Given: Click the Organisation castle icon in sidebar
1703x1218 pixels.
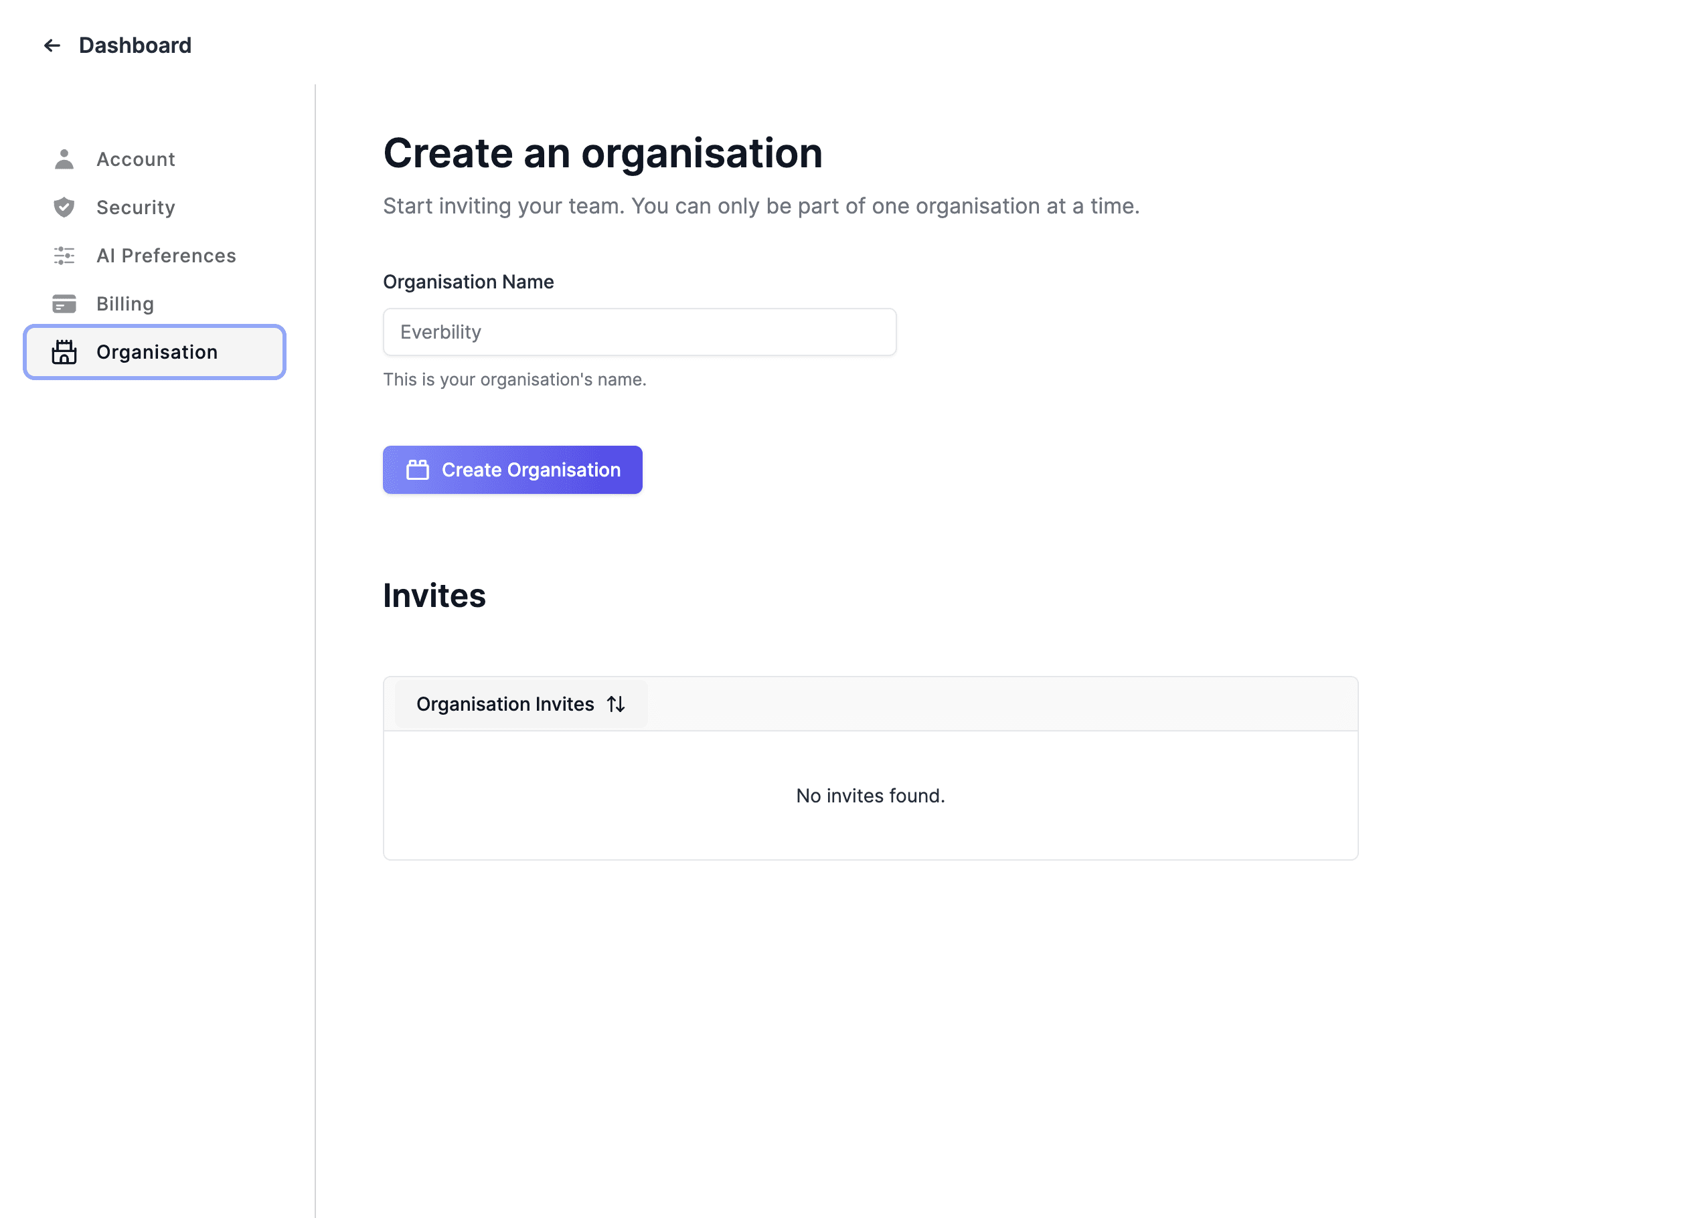Looking at the screenshot, I should [64, 352].
